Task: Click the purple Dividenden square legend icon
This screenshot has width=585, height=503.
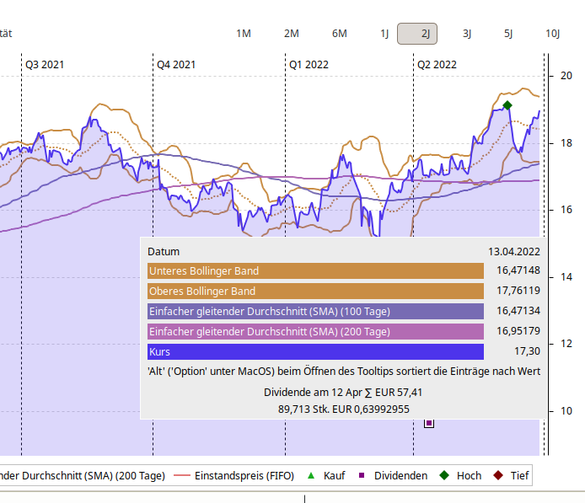Action: (362, 476)
